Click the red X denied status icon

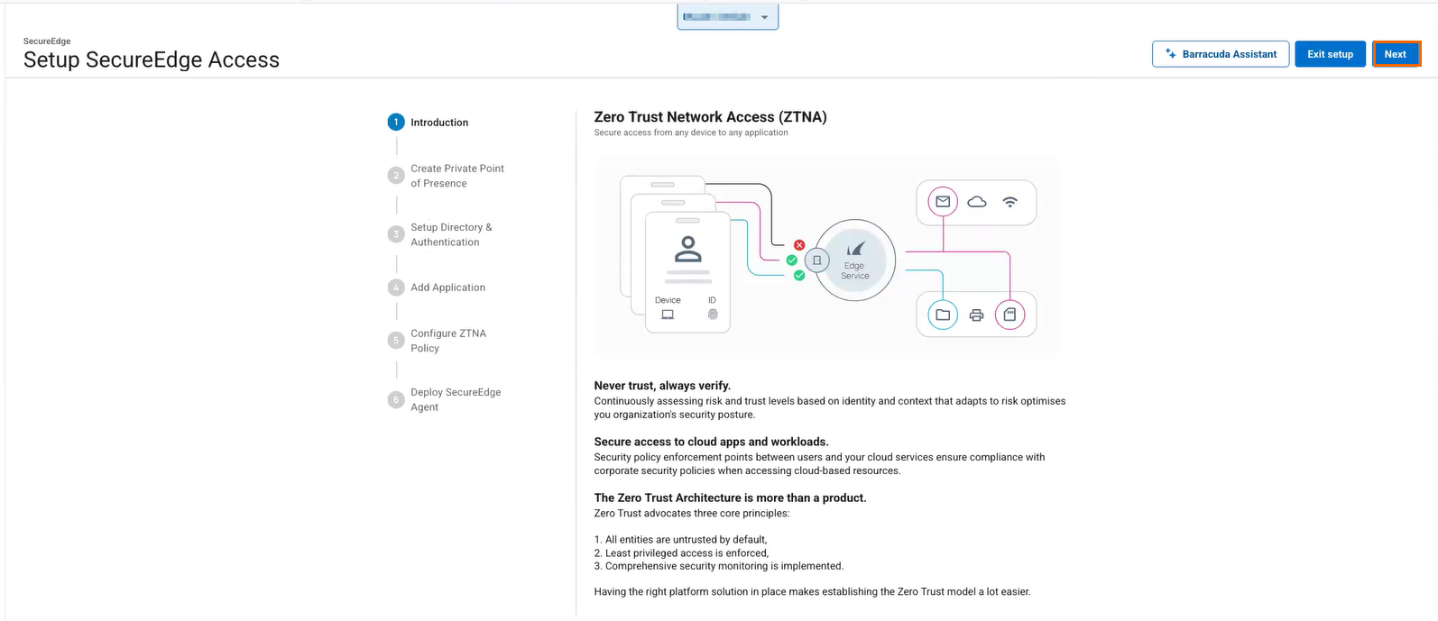coord(799,245)
